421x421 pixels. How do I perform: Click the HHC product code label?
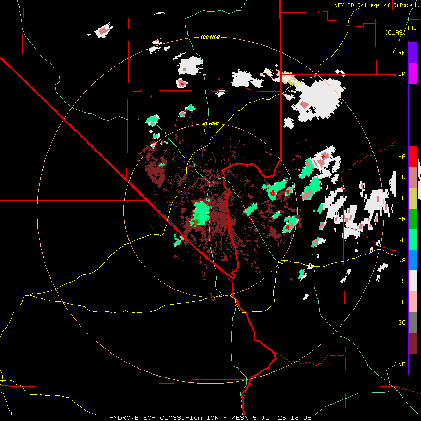[411, 28]
